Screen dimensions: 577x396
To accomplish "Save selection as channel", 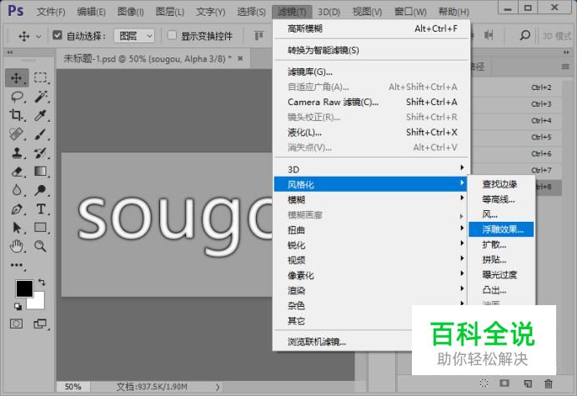I will click(504, 383).
